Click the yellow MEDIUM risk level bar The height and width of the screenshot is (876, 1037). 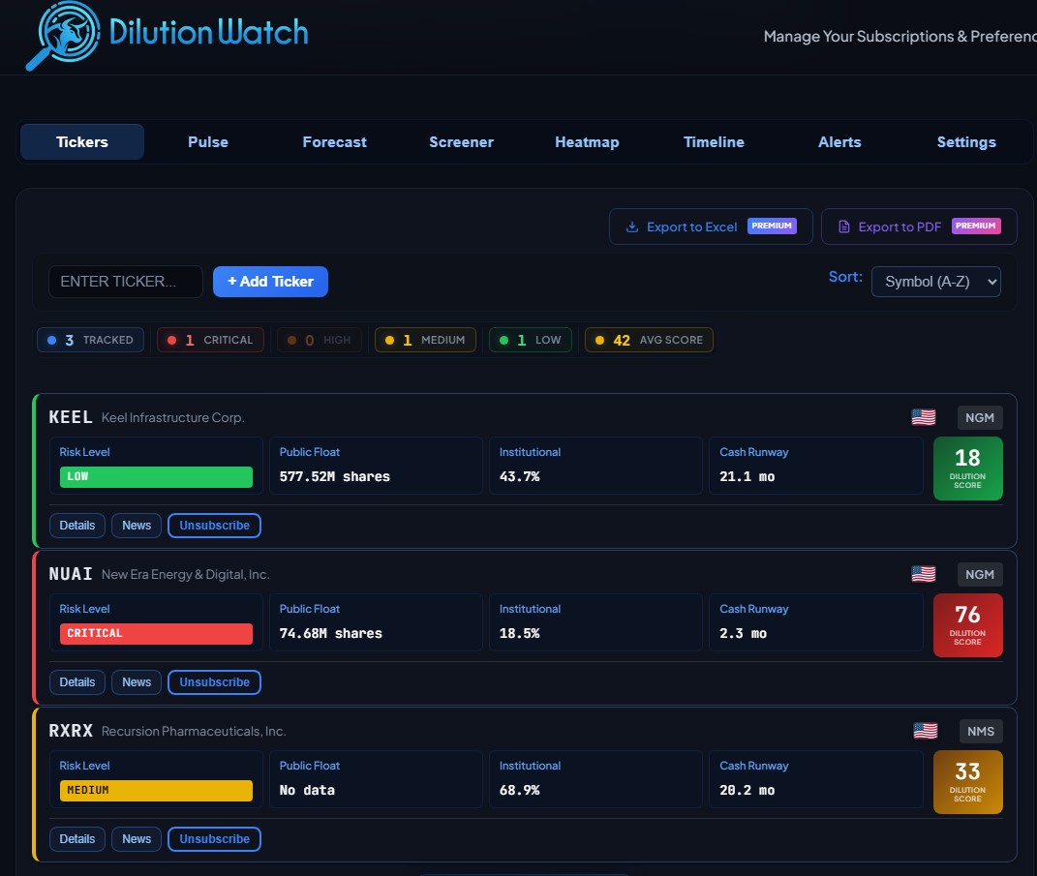(156, 791)
